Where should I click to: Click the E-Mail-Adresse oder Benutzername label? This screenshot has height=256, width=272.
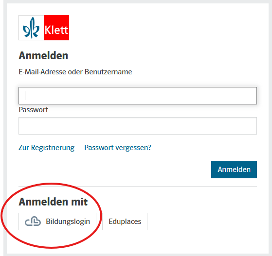pyautogui.click(x=75, y=72)
